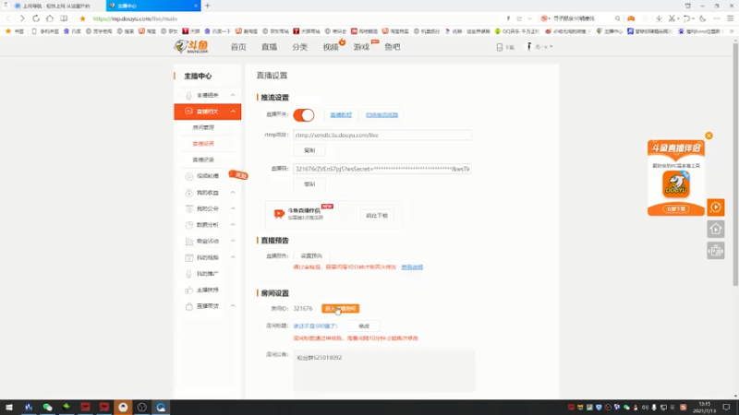Click the shopping bag icon beside 直播带货
The height and width of the screenshot is (415, 739).
click(189, 306)
